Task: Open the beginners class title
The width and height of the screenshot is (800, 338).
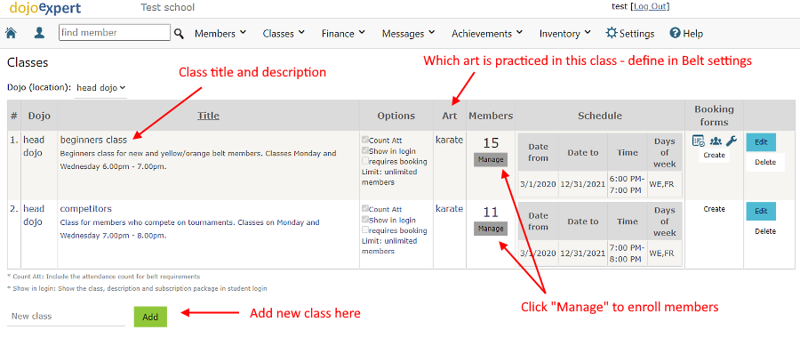Action: [x=93, y=140]
